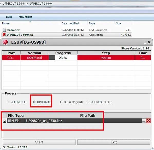154x150 pixels.
Task: Click the second UPPERCUT_1.0.0.0 breadcrumb segment
Action: pyautogui.click(x=41, y=4)
